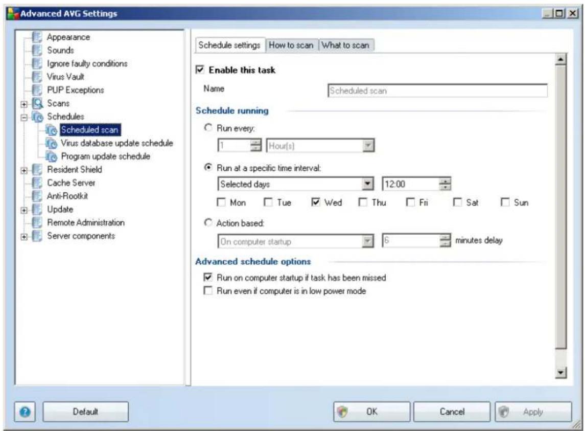Image resolution: width=585 pixels, height=431 pixels.
Task: Click the Remote Administration icon
Action: (37, 222)
